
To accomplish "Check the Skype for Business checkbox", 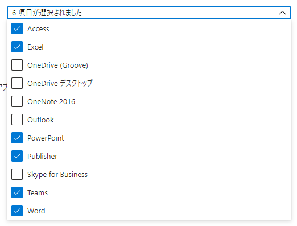I will pos(17,174).
